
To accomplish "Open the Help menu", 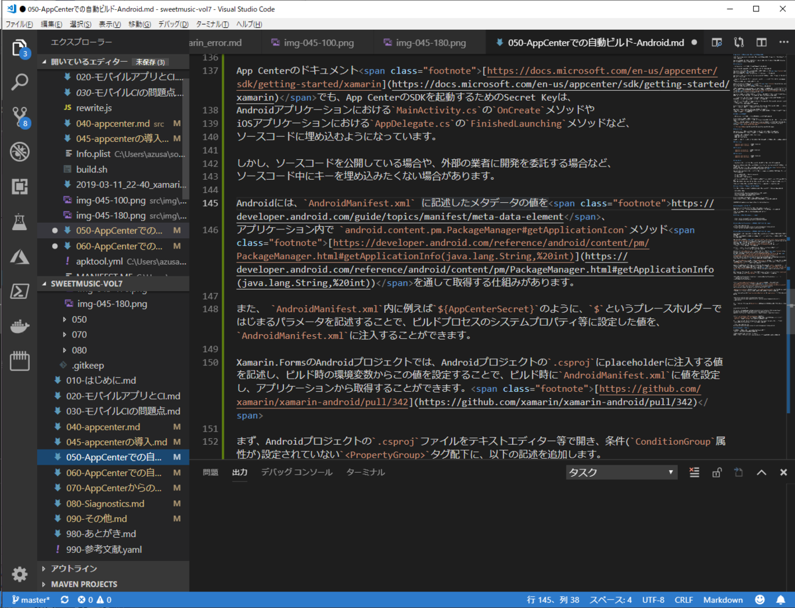I will coord(249,25).
